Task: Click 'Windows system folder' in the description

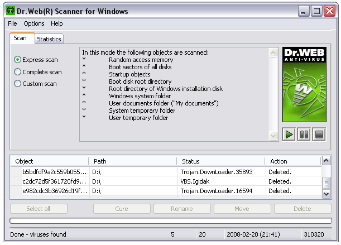Action: (140, 96)
